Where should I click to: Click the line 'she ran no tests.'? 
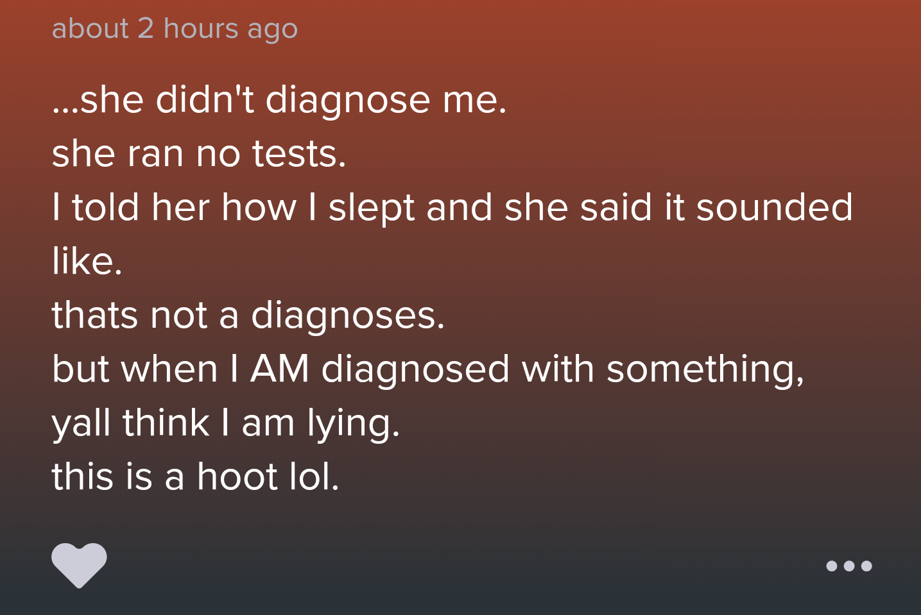point(199,154)
